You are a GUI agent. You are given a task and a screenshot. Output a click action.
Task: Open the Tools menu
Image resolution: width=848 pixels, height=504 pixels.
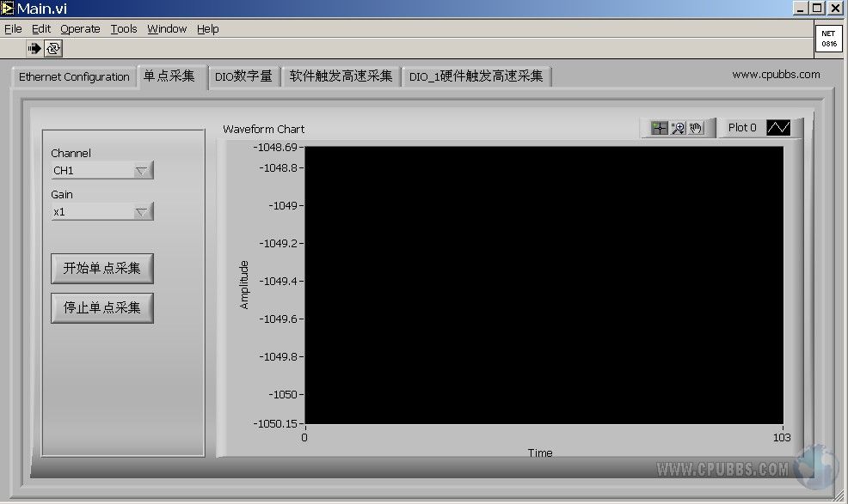pyautogui.click(x=124, y=29)
